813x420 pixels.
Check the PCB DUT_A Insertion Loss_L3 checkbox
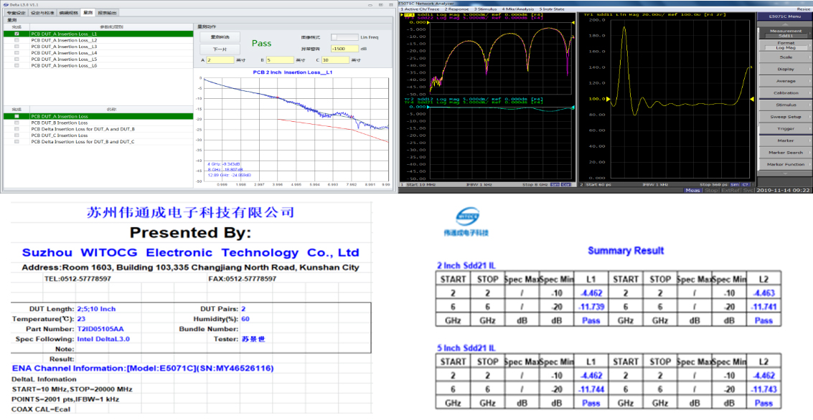coord(17,47)
